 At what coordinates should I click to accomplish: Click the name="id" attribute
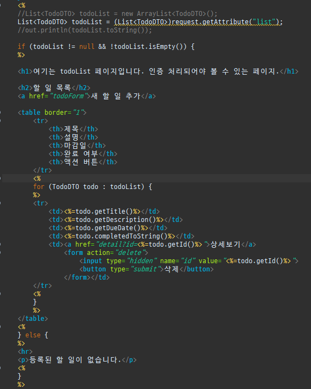coord(177,261)
